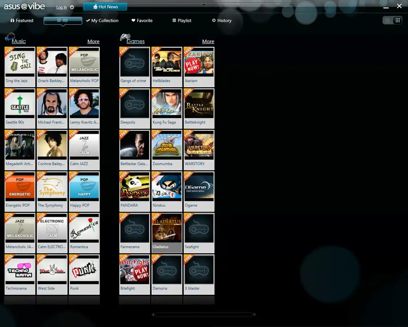
Task: Open the Ogame game tile
Action: 199,191
